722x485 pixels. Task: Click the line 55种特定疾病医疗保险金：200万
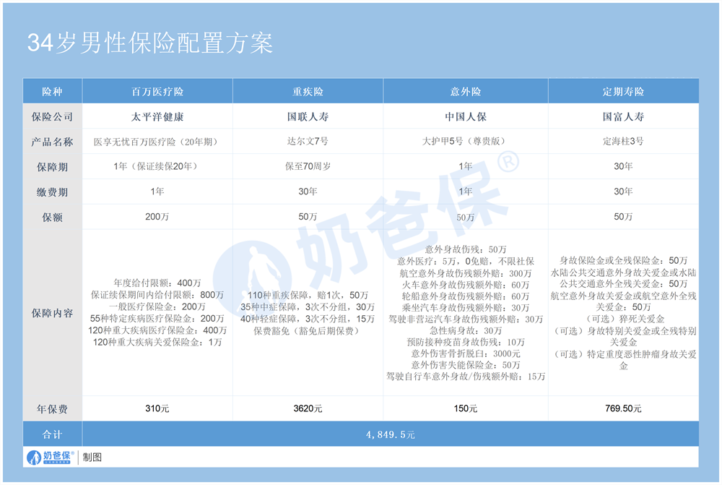coord(157,319)
